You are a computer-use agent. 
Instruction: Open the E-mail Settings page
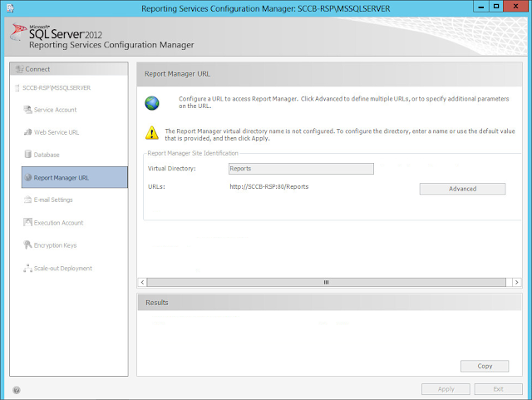pos(53,200)
